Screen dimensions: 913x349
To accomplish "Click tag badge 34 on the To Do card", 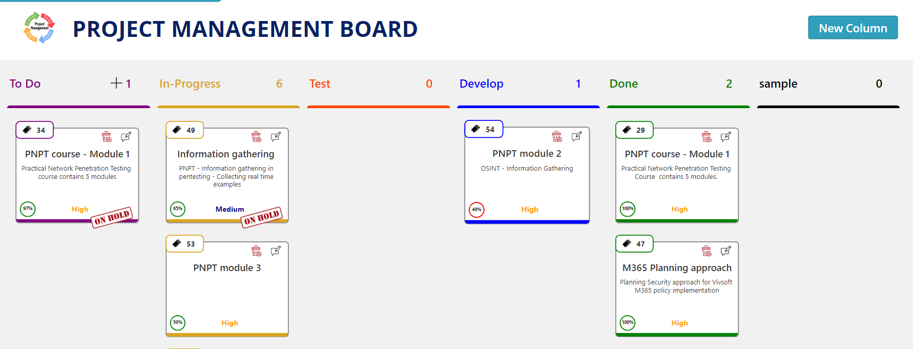I will (x=34, y=130).
